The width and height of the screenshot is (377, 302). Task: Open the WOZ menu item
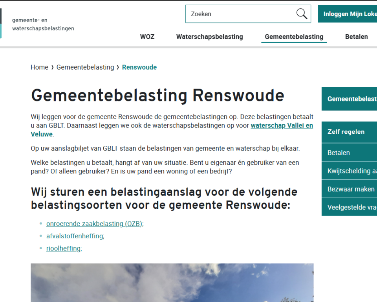tap(147, 37)
